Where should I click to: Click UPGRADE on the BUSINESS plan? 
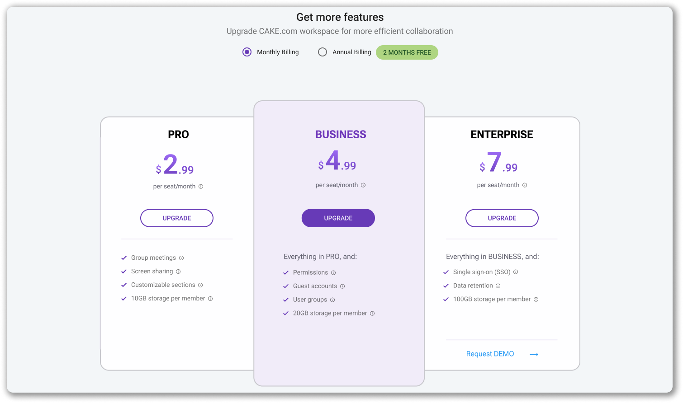point(338,218)
